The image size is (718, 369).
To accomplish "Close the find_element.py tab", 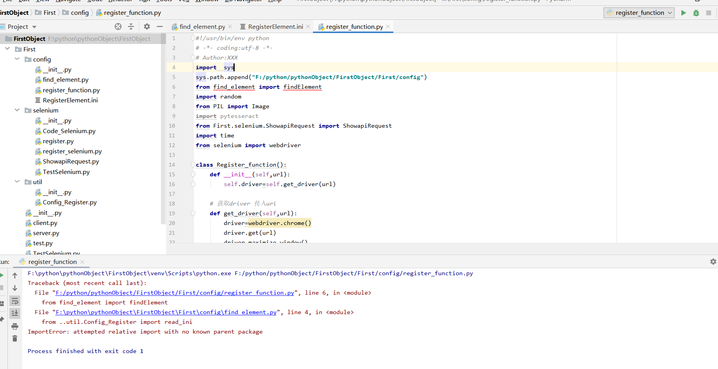I will tap(230, 26).
